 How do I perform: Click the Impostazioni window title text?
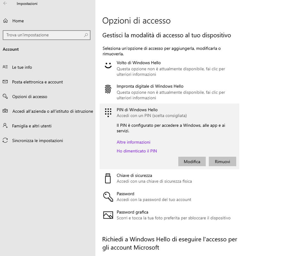(27, 4)
